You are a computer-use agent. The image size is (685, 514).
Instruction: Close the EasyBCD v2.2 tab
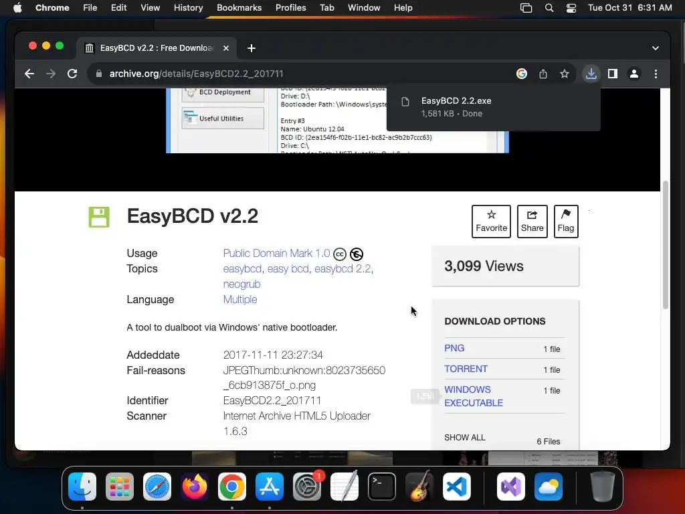pos(226,48)
